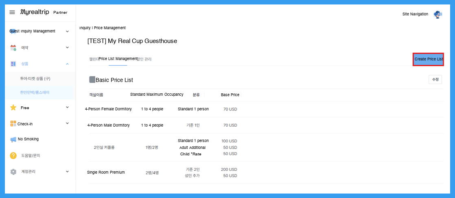
Task: Click the 상품 product grid icon
Action: click(13, 64)
